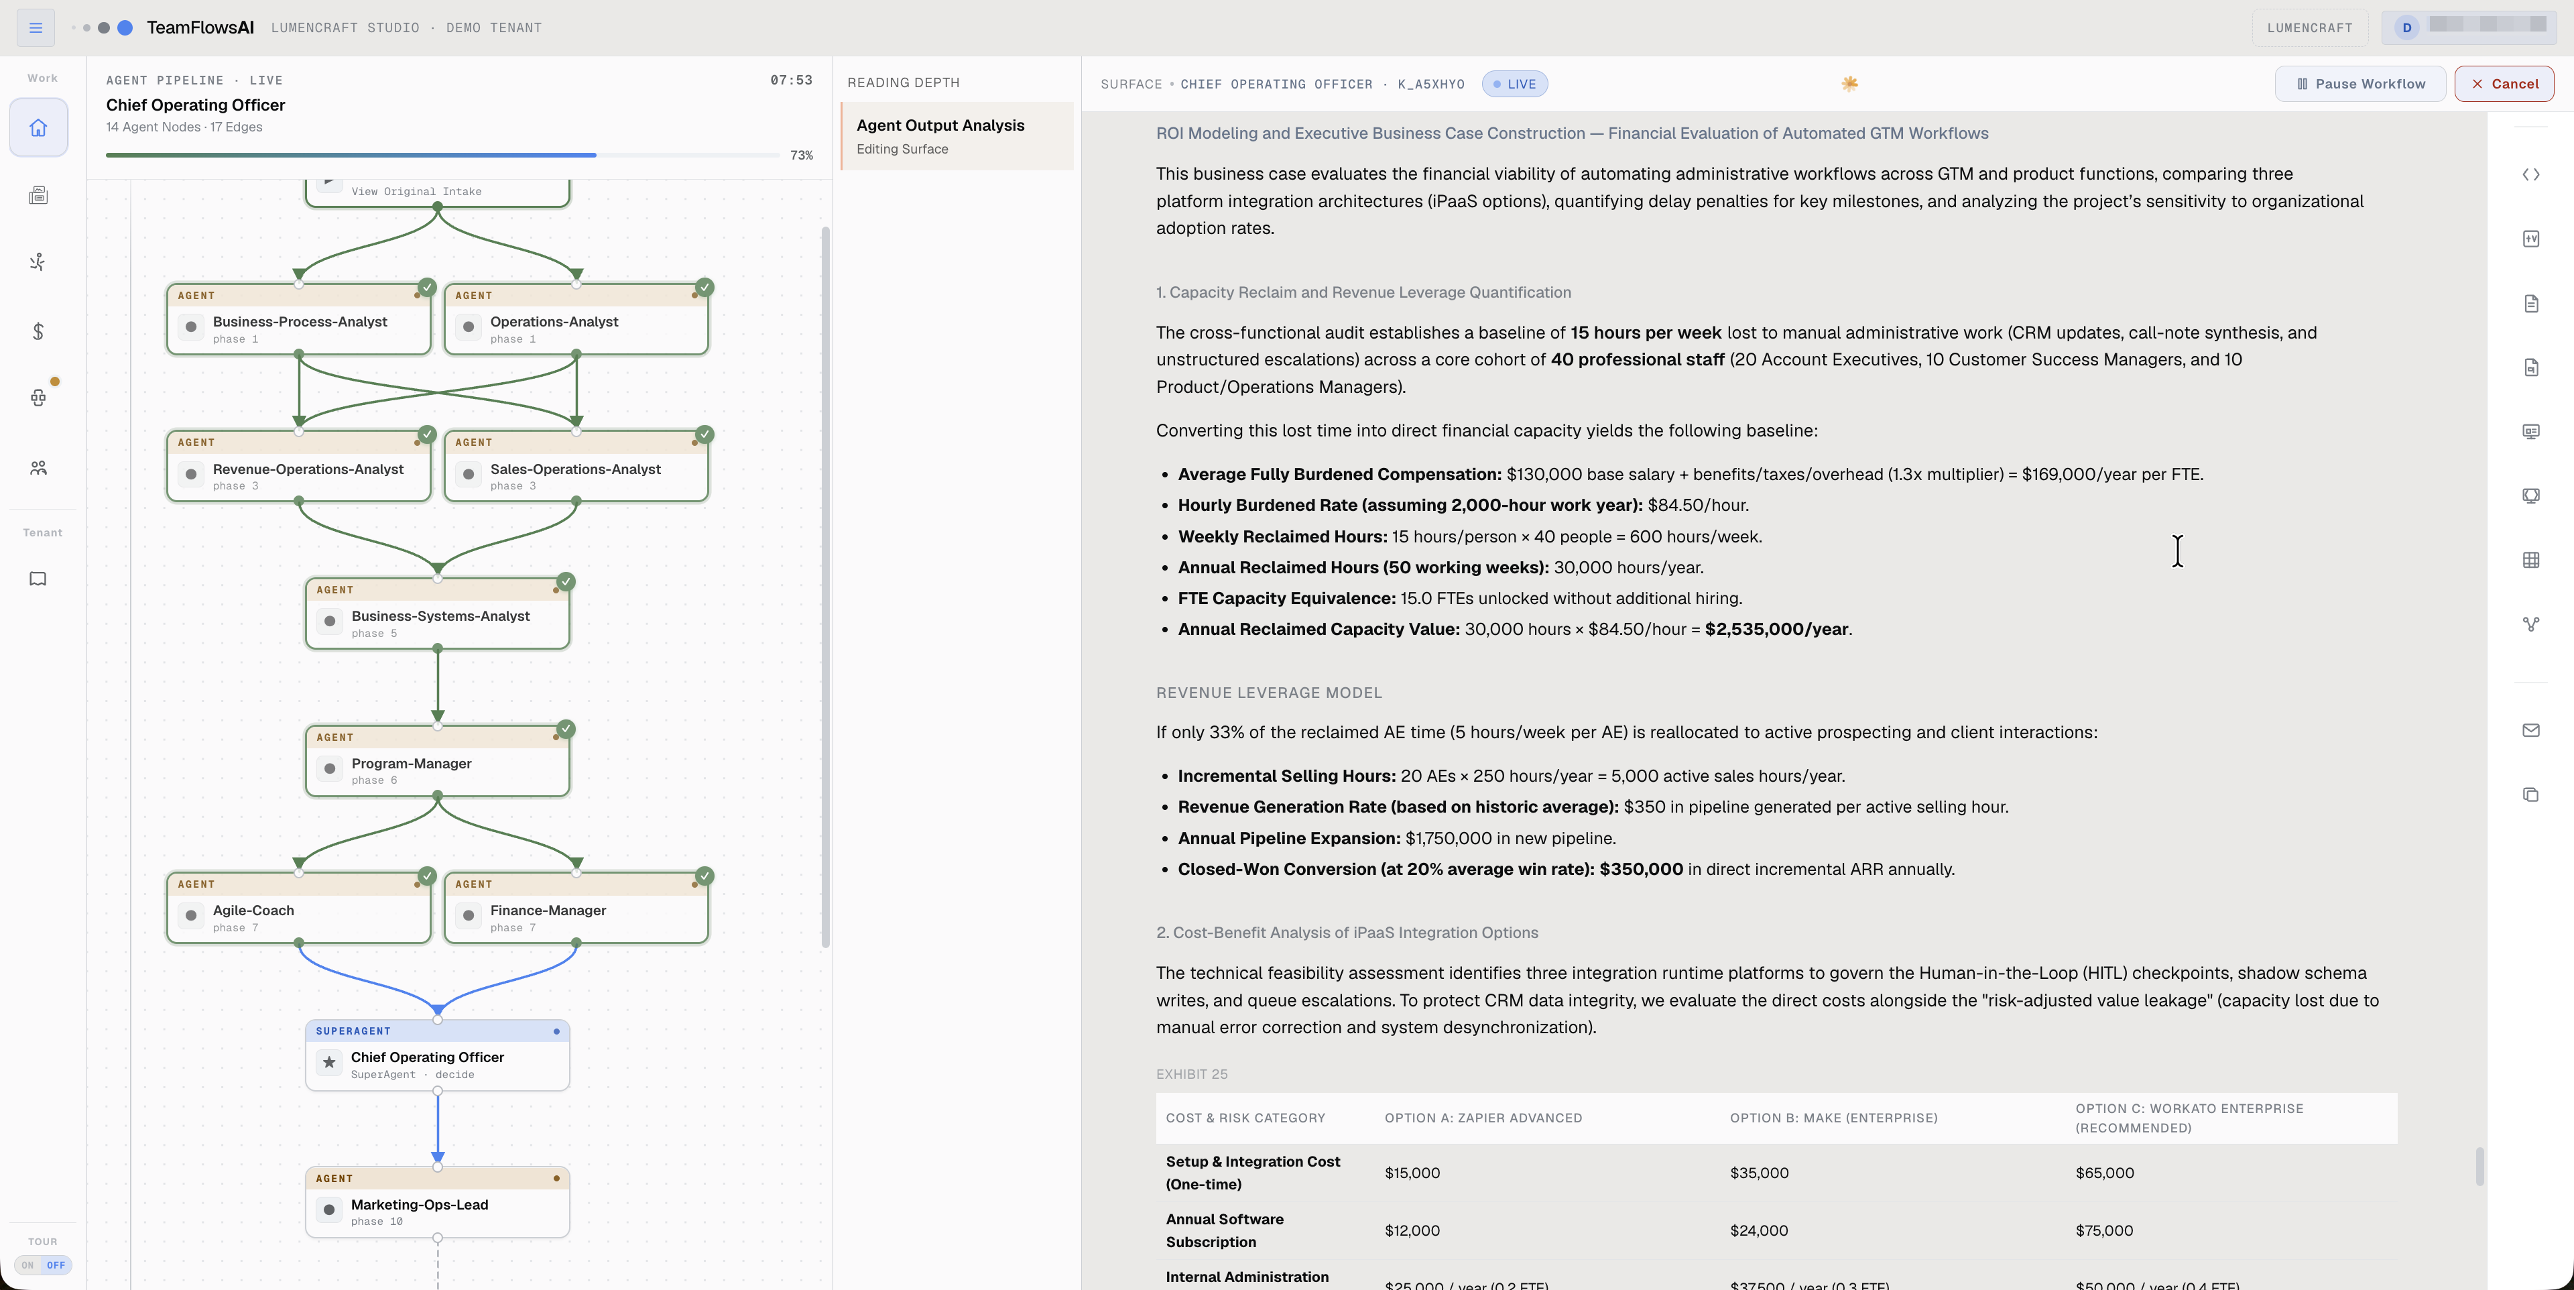This screenshot has height=1290, width=2574.
Task: Click the copy icon in right rail
Action: pos(2530,795)
